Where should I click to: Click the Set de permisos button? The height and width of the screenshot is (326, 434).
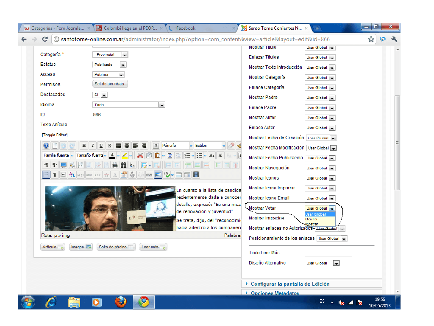110,84
